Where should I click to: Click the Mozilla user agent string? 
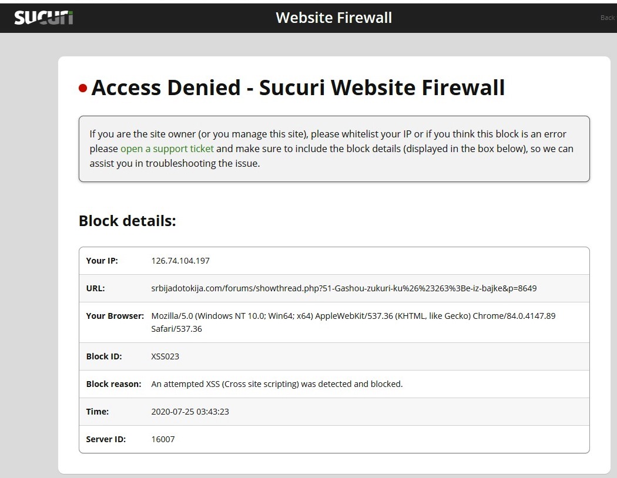tap(353, 322)
